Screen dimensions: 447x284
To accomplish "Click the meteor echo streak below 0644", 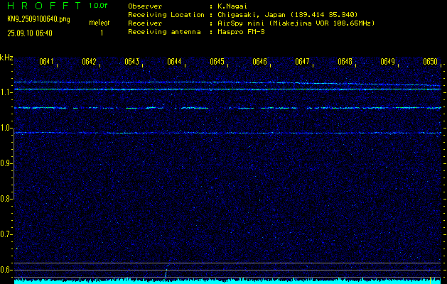I will 166,271.
